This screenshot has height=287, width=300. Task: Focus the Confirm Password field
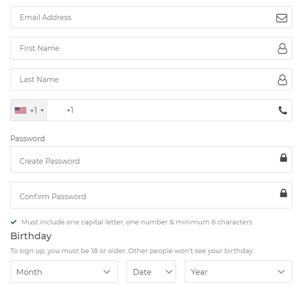tap(151, 195)
